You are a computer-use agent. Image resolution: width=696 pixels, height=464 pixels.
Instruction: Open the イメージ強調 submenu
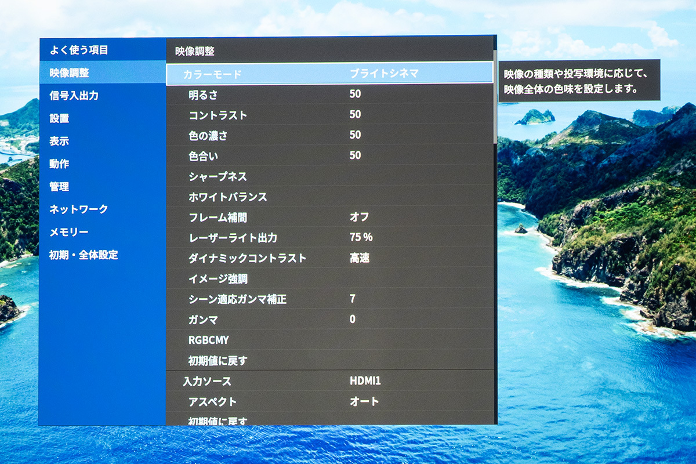pos(329,278)
